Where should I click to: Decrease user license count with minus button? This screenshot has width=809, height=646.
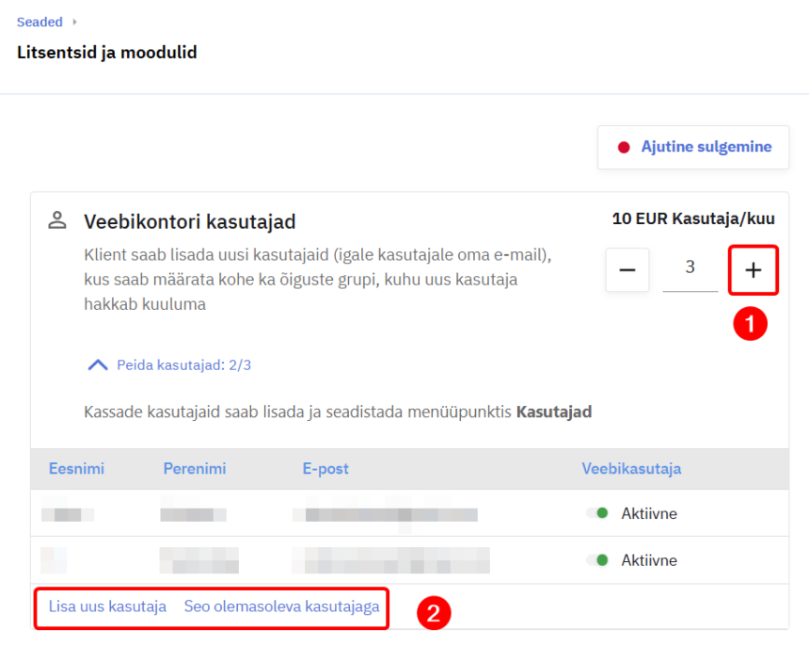click(627, 270)
